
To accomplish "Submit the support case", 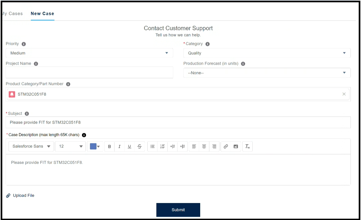I will pos(178,210).
